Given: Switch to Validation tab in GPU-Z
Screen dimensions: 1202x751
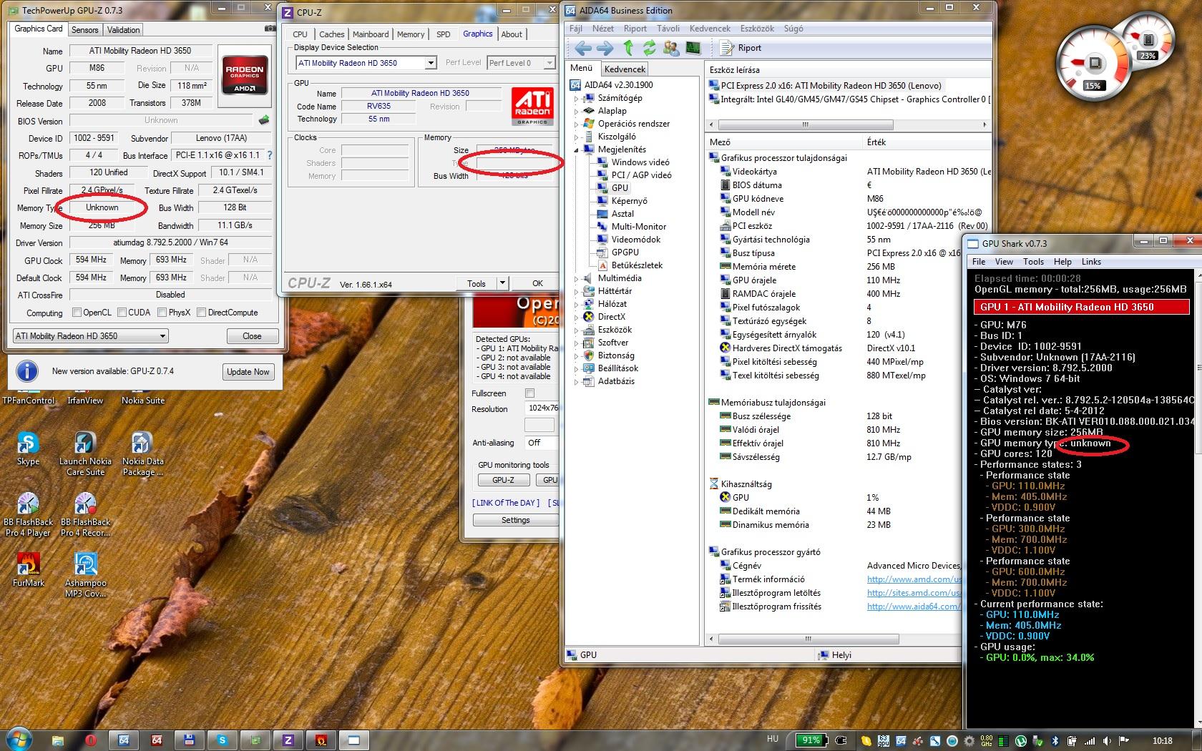Looking at the screenshot, I should 123,30.
